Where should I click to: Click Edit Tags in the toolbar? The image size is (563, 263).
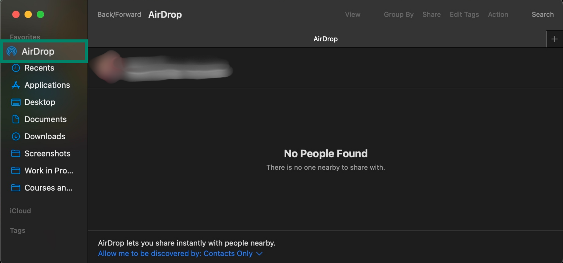[x=464, y=14]
